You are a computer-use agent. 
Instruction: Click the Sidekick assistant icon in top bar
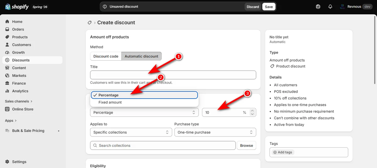[x=318, y=7]
